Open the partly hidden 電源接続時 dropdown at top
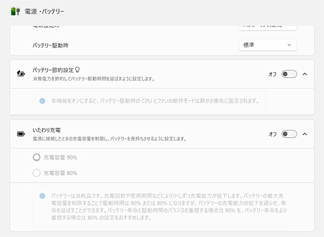Screen dimensions: 324x237 [x=268, y=28]
